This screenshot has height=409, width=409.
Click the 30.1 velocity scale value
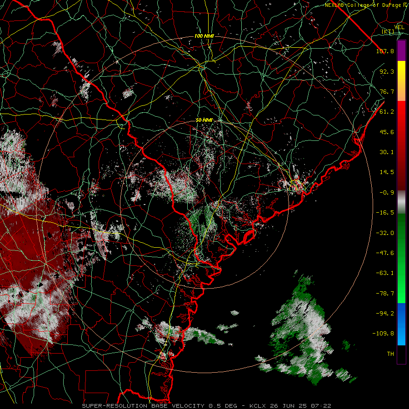(x=387, y=152)
